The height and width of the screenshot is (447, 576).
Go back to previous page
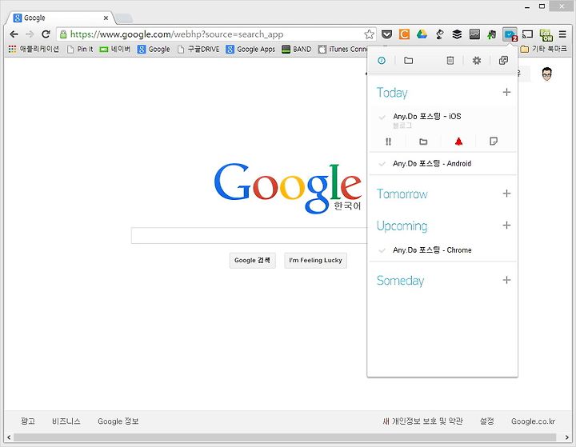point(14,34)
